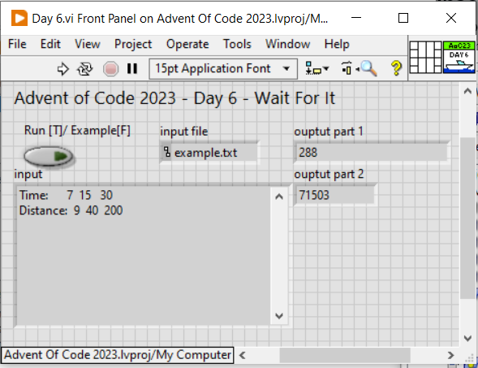Click the input box scroll down arrow
The height and width of the screenshot is (368, 478).
(279, 316)
